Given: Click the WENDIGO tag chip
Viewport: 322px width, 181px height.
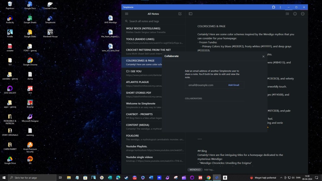Looking at the screenshot, I should (x=195, y=170).
